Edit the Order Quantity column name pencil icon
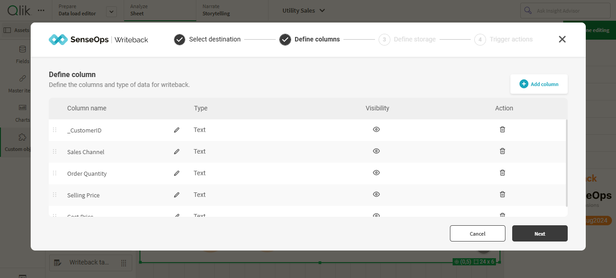 pyautogui.click(x=176, y=173)
